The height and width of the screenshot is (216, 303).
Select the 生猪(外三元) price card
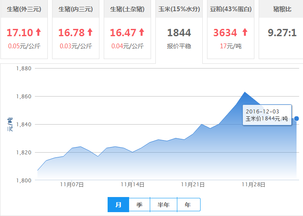pyautogui.click(x=24, y=29)
